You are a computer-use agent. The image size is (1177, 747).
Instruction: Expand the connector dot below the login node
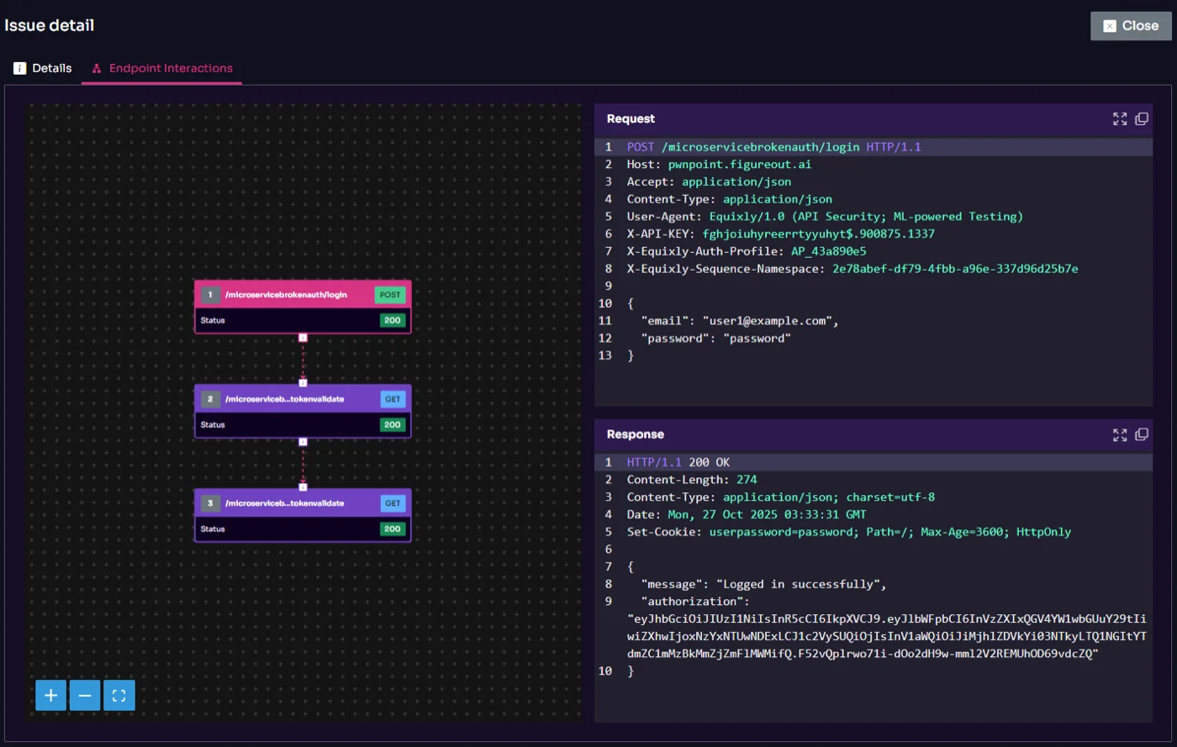pyautogui.click(x=303, y=336)
